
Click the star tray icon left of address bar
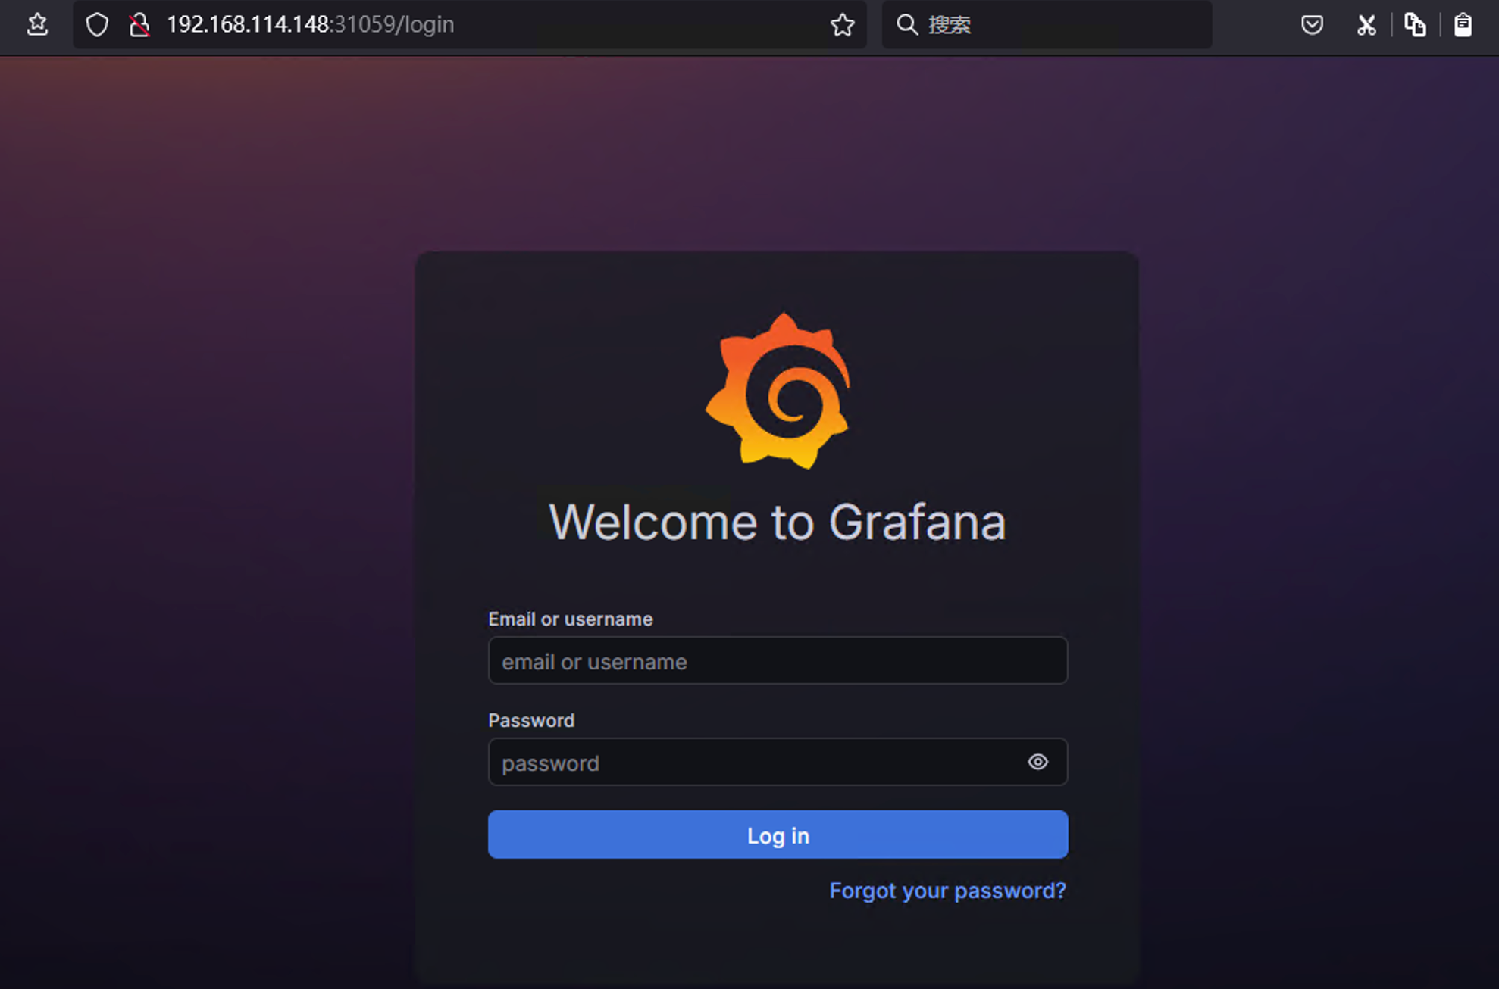tap(37, 25)
